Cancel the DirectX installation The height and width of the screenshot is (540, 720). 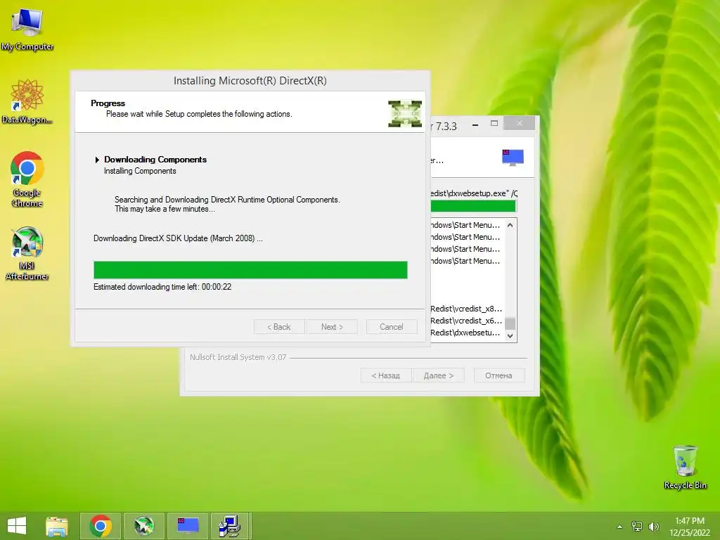[391, 327]
